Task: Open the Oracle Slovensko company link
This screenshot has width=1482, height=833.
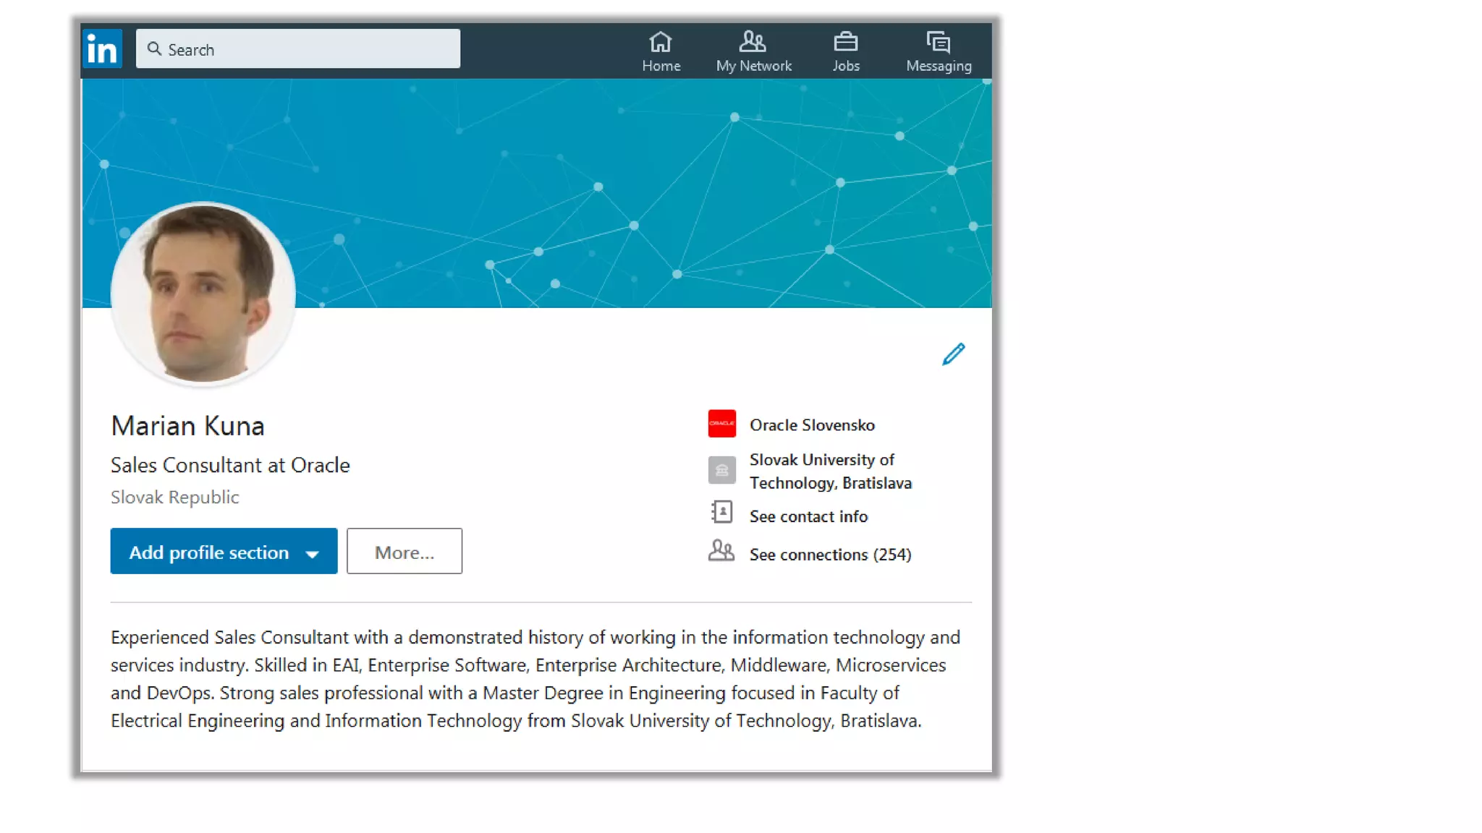Action: click(812, 425)
